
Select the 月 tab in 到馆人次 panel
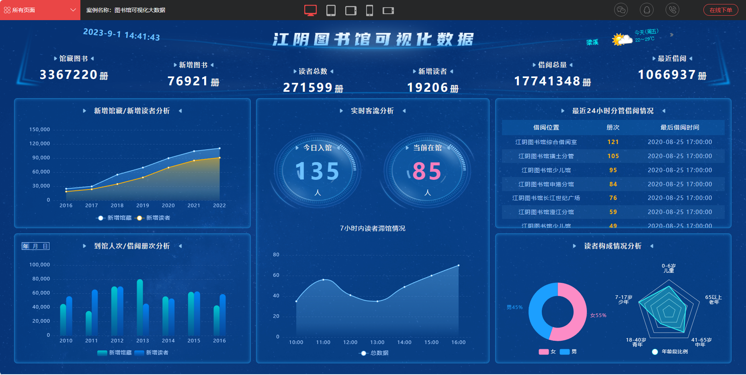point(35,246)
